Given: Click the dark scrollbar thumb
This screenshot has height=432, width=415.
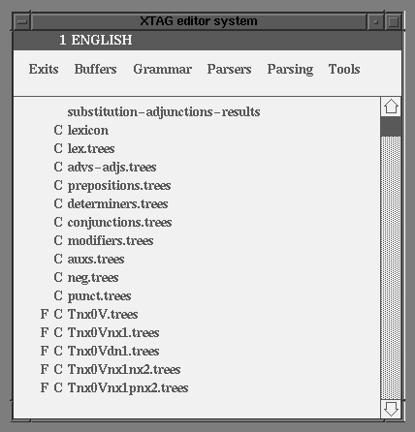Looking at the screenshot, I should (x=391, y=126).
